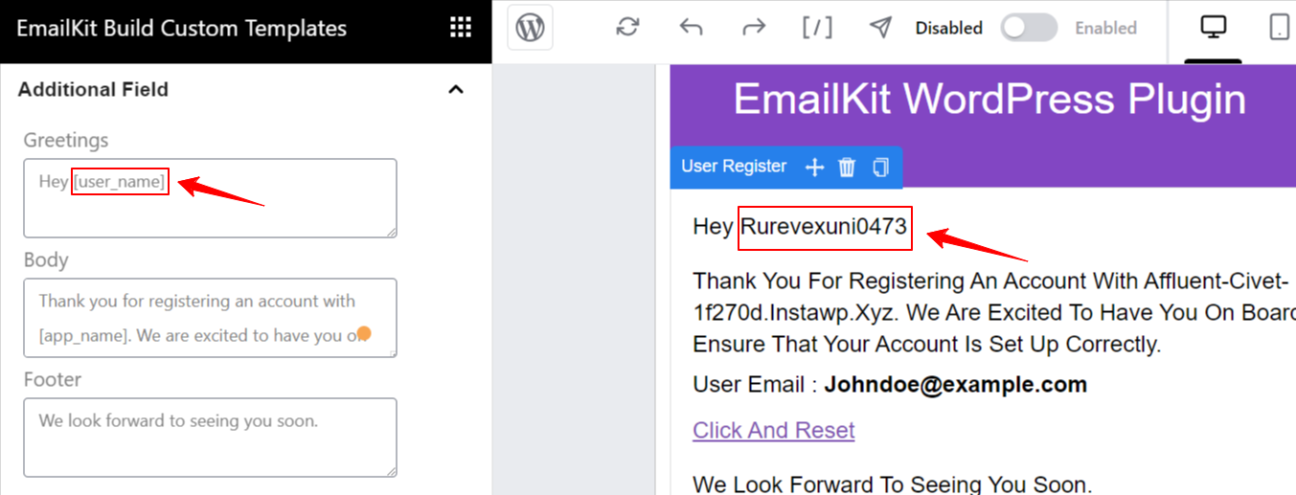The height and width of the screenshot is (495, 1296).
Task: Click the Click And Reset link
Action: (x=774, y=431)
